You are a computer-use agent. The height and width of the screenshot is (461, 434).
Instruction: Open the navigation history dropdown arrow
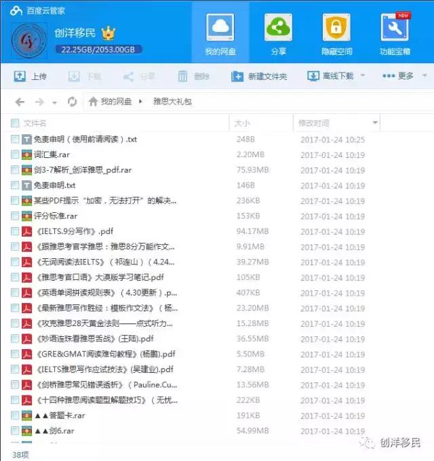(x=54, y=103)
